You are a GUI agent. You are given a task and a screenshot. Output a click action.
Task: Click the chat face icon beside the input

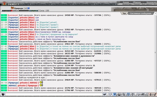pos(3,94)
